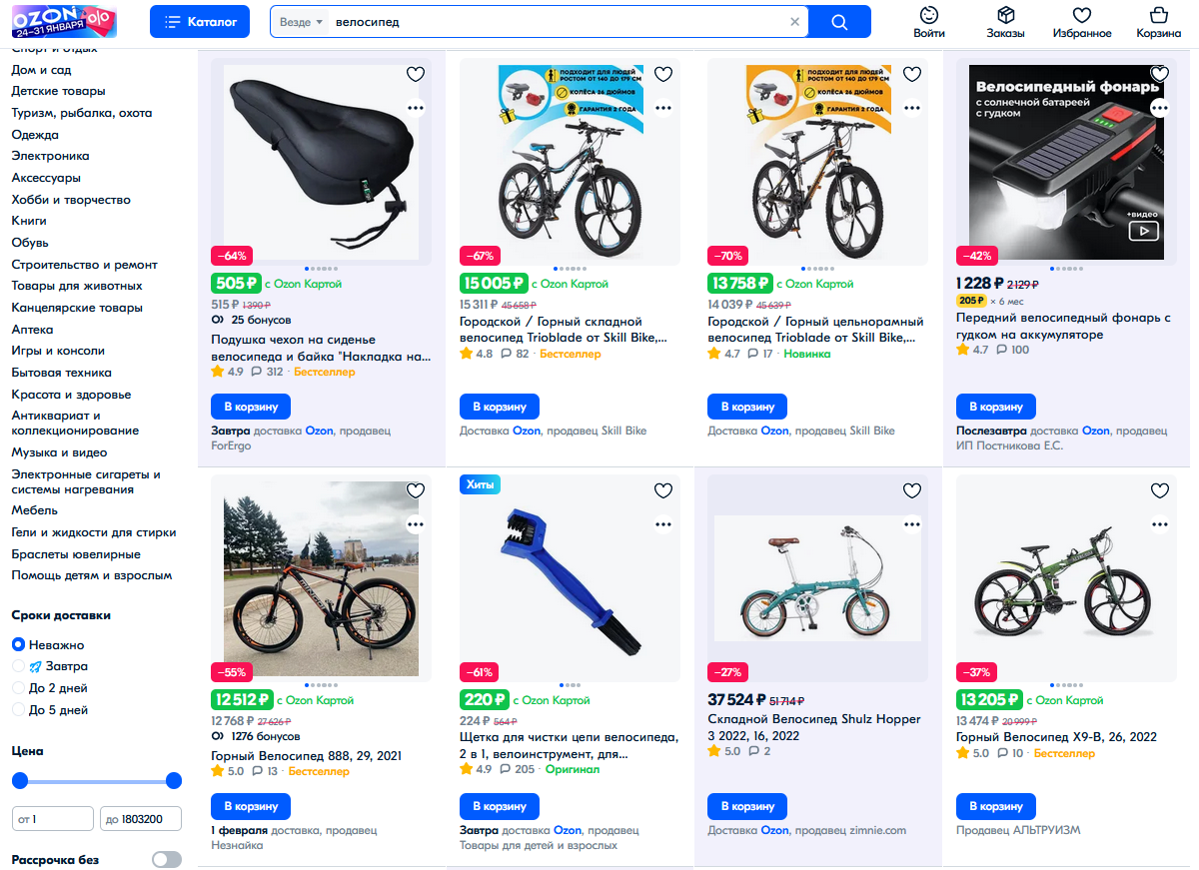The width and height of the screenshot is (1199, 870).
Task: Open the Книги category
Action: [29, 221]
